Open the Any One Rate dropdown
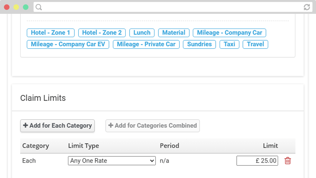Screen dimensions: 316x178 112,161
